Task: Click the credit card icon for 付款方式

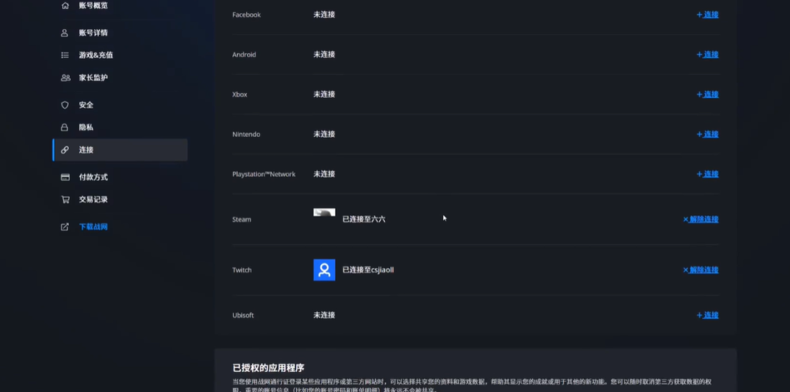Action: pos(65,177)
